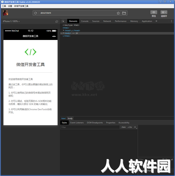Click the 微信开发者工具 heading in simulator
The height and width of the screenshot is (176, 175).
point(30,65)
